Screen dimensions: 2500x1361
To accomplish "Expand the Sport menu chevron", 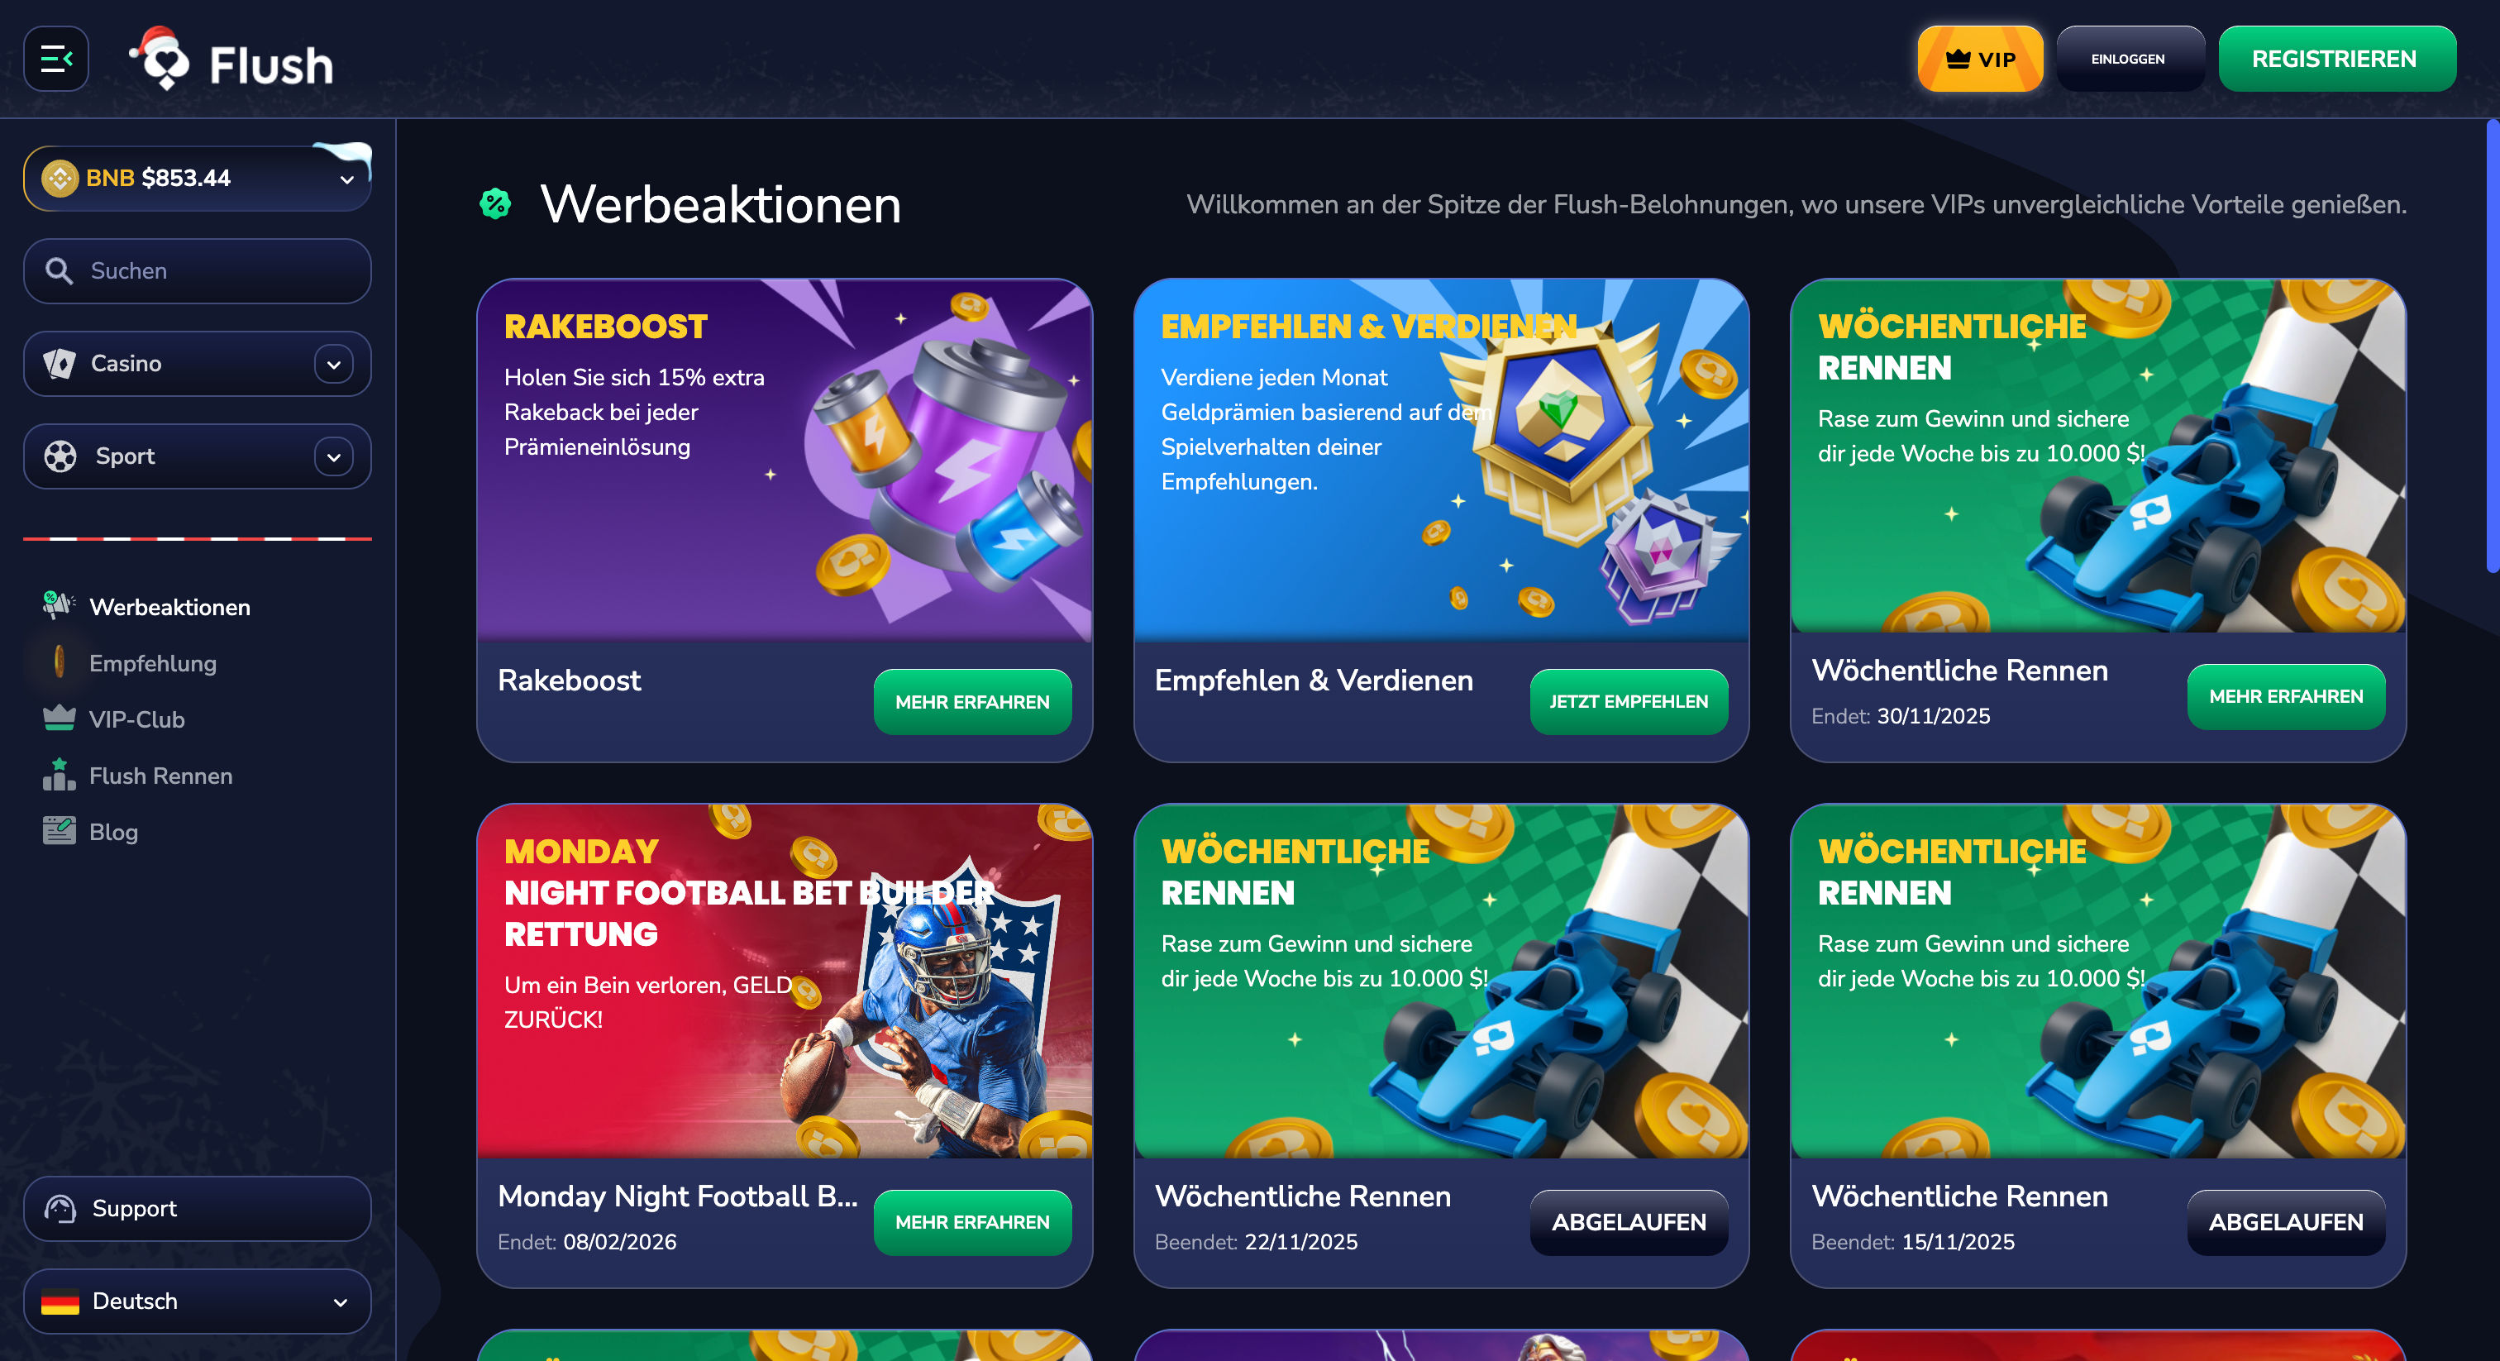I will (334, 457).
